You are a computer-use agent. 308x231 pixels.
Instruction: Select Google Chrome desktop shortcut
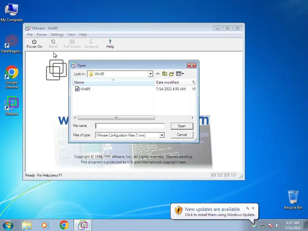(x=12, y=77)
